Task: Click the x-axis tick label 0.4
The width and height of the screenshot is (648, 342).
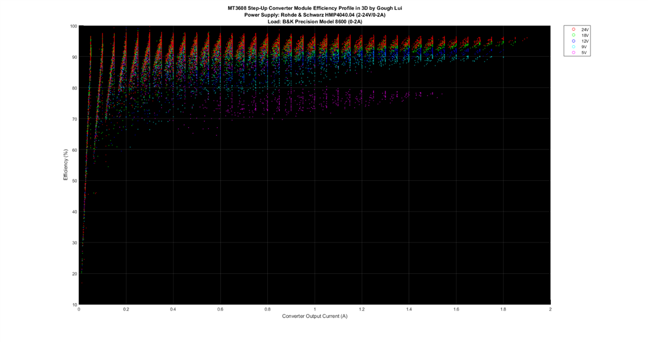Action: tap(173, 309)
